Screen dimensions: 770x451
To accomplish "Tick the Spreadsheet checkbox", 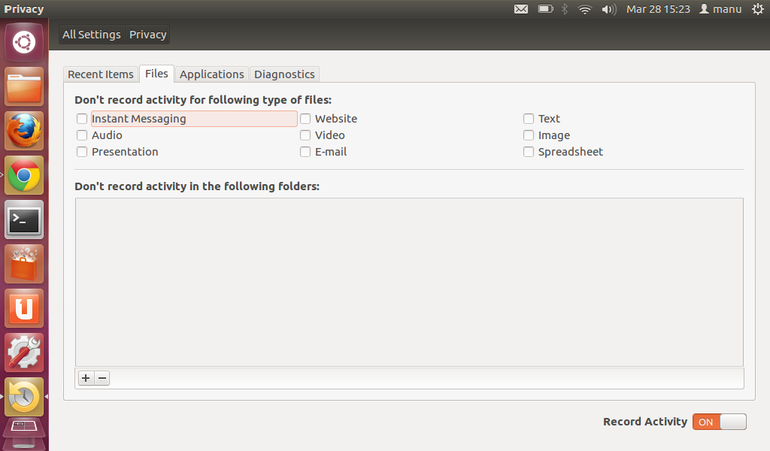I will pos(529,152).
